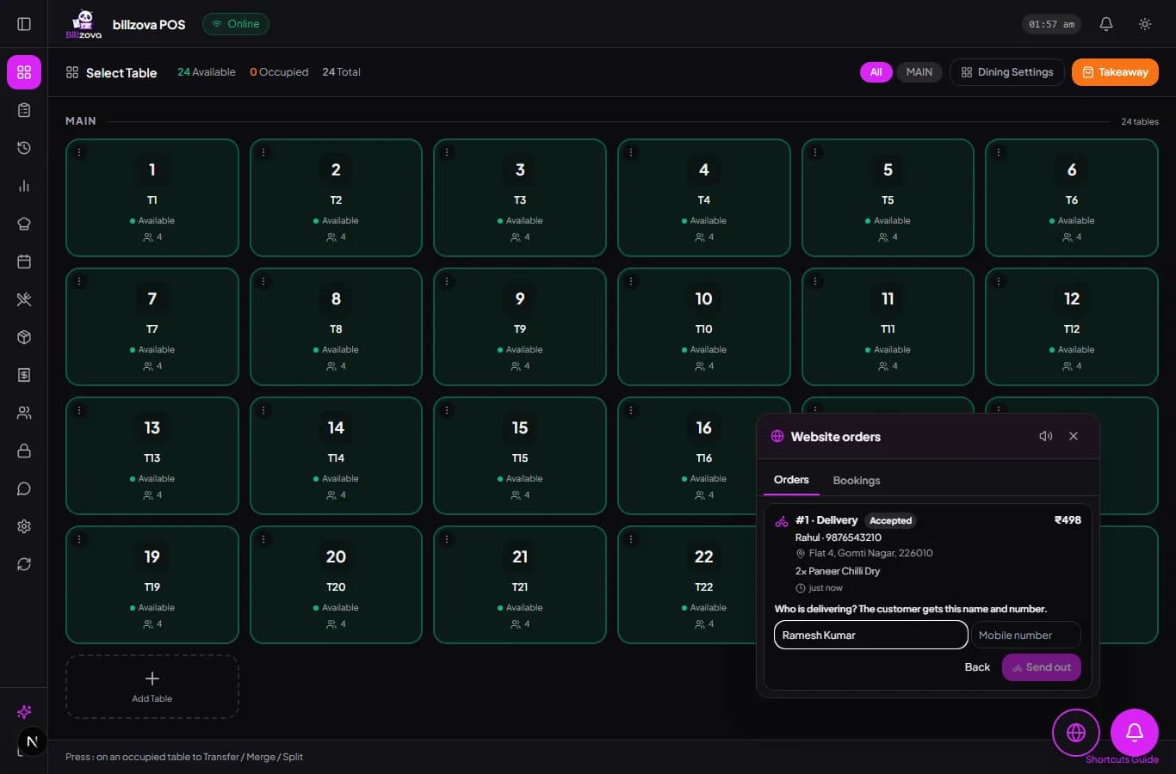Open the chat bubble icon in sidebar
This screenshot has width=1176, height=774.
click(x=24, y=488)
